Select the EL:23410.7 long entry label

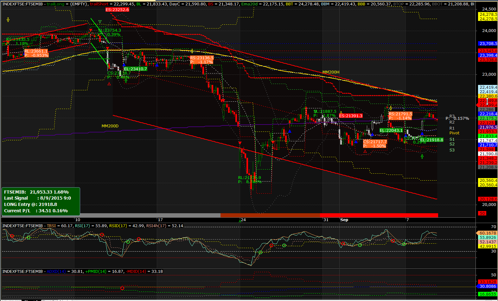136,69
